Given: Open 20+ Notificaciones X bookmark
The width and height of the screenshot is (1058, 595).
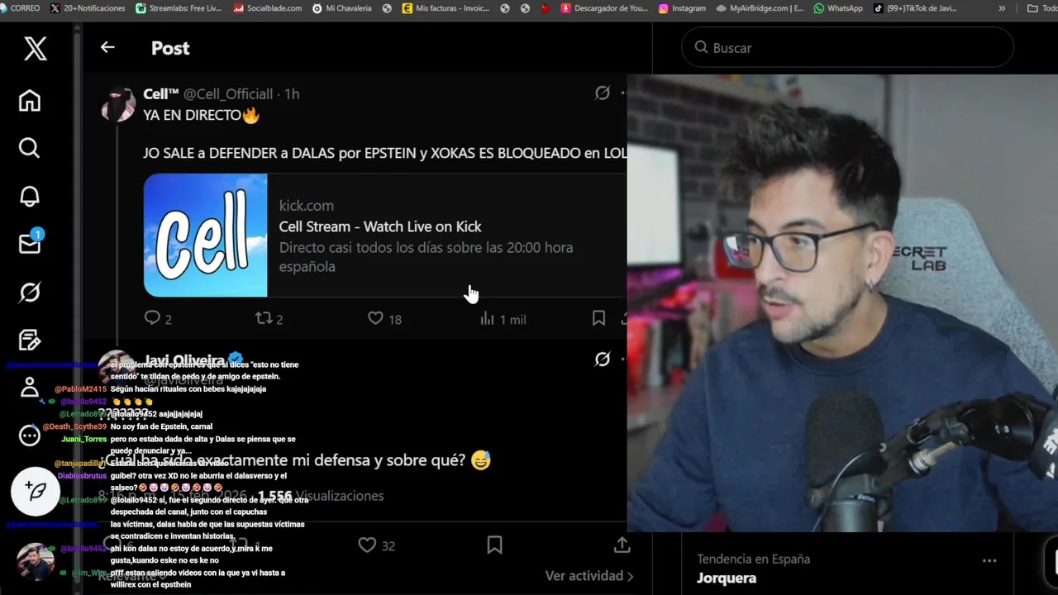Looking at the screenshot, I should (x=88, y=8).
